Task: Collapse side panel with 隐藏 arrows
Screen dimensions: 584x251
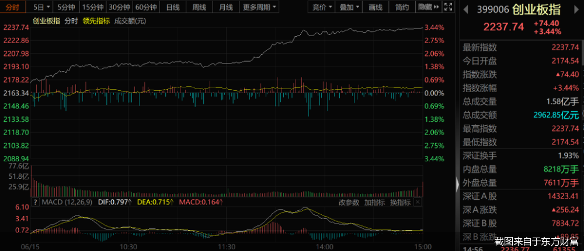Action: (428, 8)
